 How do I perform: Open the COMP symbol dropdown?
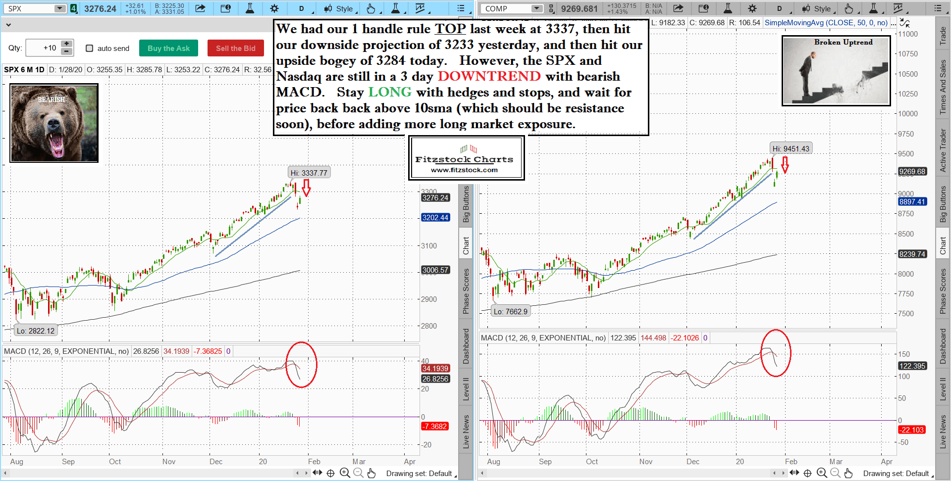(537, 8)
